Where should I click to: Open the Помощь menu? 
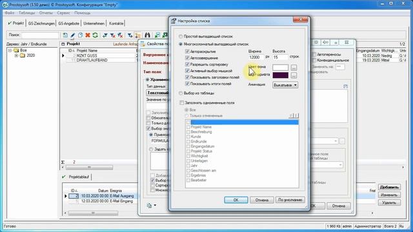click(x=82, y=13)
